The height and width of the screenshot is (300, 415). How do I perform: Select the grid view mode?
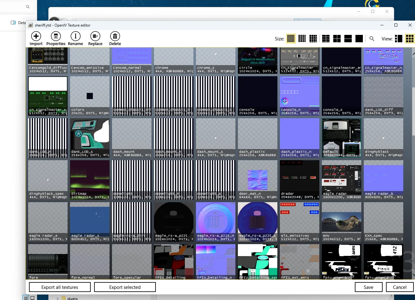[x=409, y=39]
